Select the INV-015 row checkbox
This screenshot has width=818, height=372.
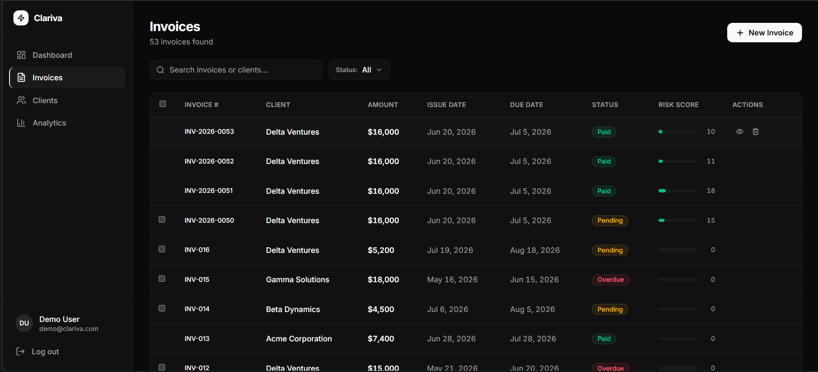162,279
